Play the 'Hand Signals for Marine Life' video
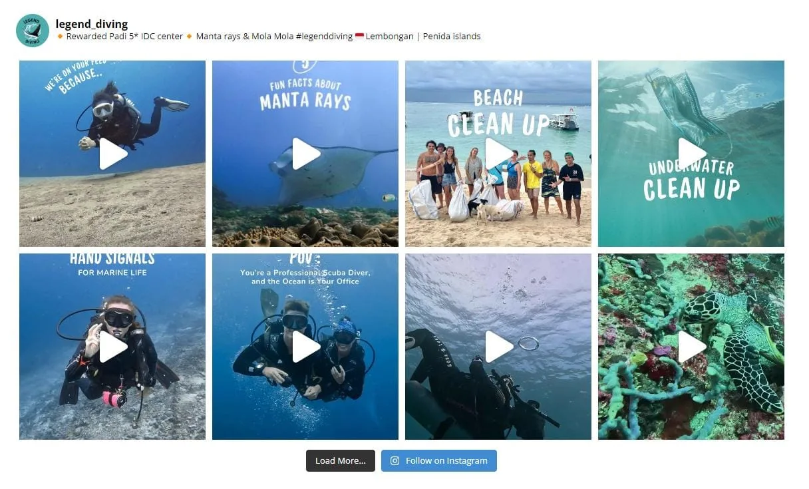Screen dimensions: 809x489 pyautogui.click(x=112, y=346)
